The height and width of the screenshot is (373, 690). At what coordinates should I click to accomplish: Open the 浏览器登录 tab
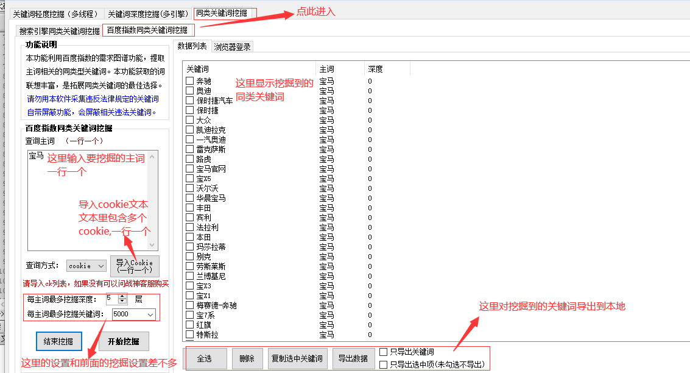(232, 47)
